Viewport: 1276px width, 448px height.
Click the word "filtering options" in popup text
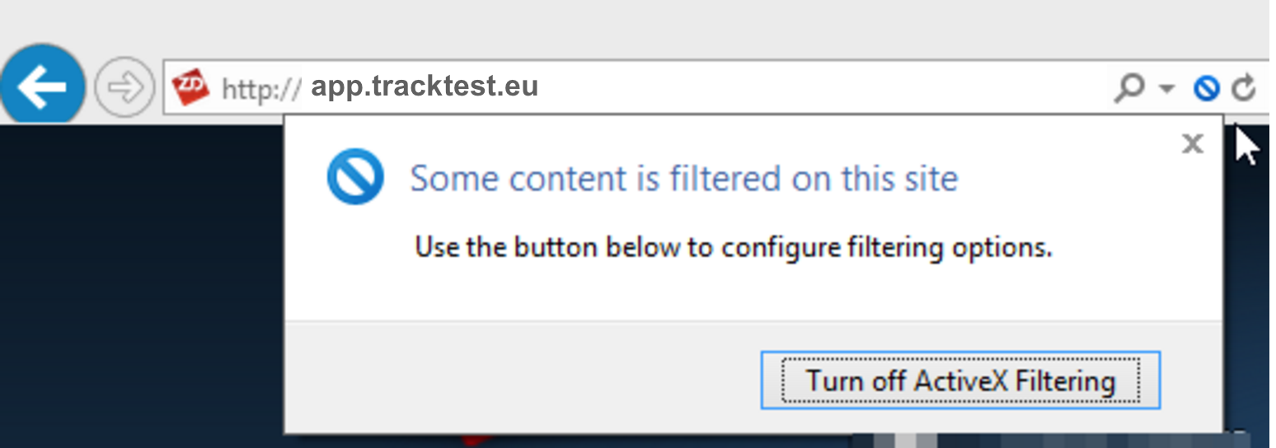(x=950, y=247)
